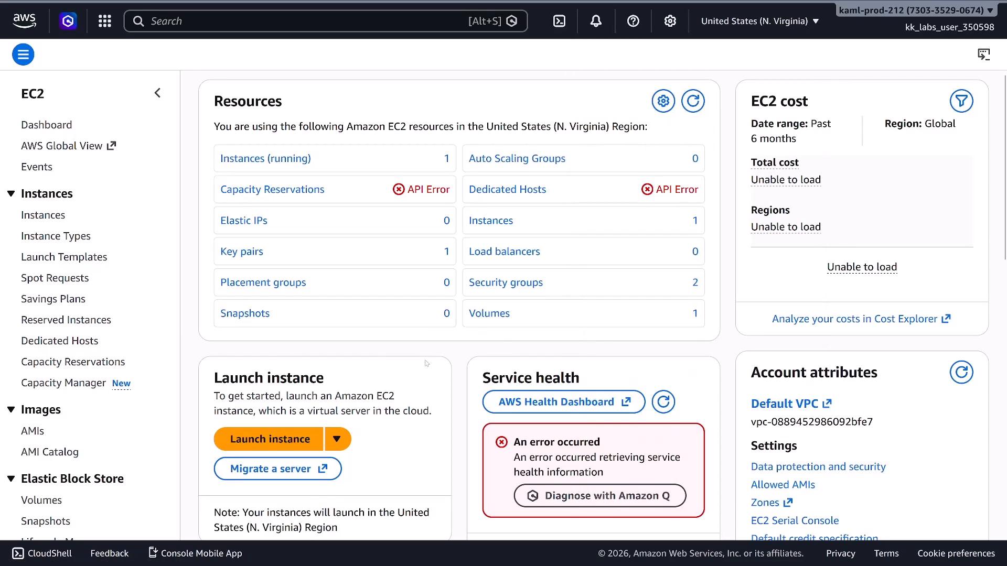This screenshot has height=566, width=1007.
Task: Refresh the Service health panel
Action: point(663,402)
